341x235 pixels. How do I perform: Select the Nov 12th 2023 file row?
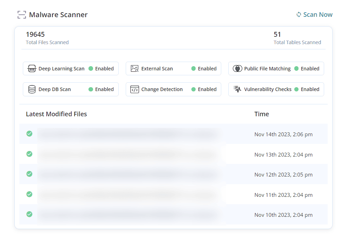[128, 174]
